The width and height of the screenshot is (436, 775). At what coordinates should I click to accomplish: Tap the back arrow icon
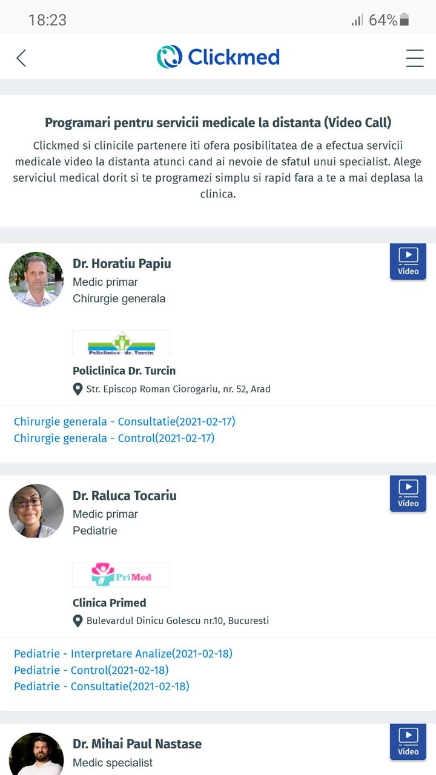point(21,58)
